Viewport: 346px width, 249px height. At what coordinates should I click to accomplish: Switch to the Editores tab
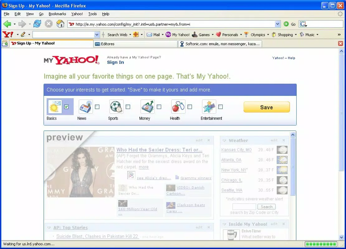[135, 44]
